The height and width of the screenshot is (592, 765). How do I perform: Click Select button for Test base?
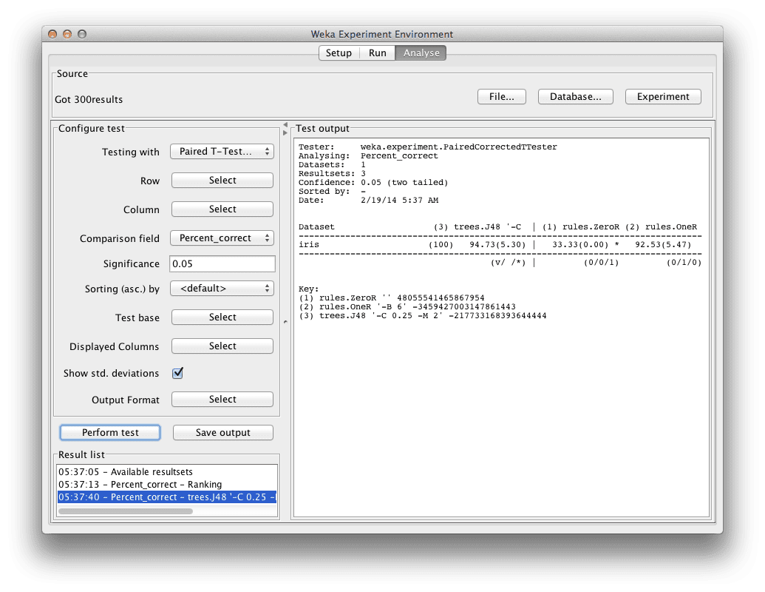coord(222,317)
